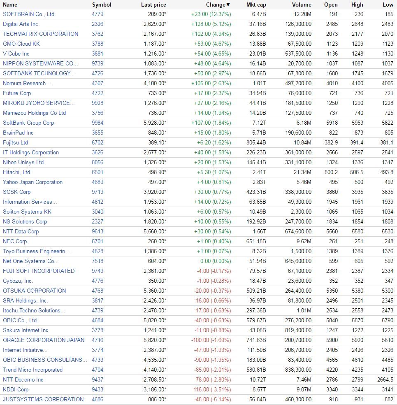Click ticker symbol 7518
The image size is (397, 405).
coord(98,261)
